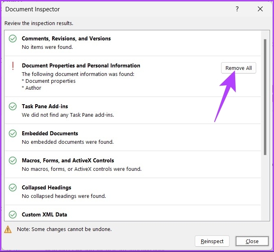The image size is (274, 252).
Task: Open the help question mark icon
Action: 237,9
